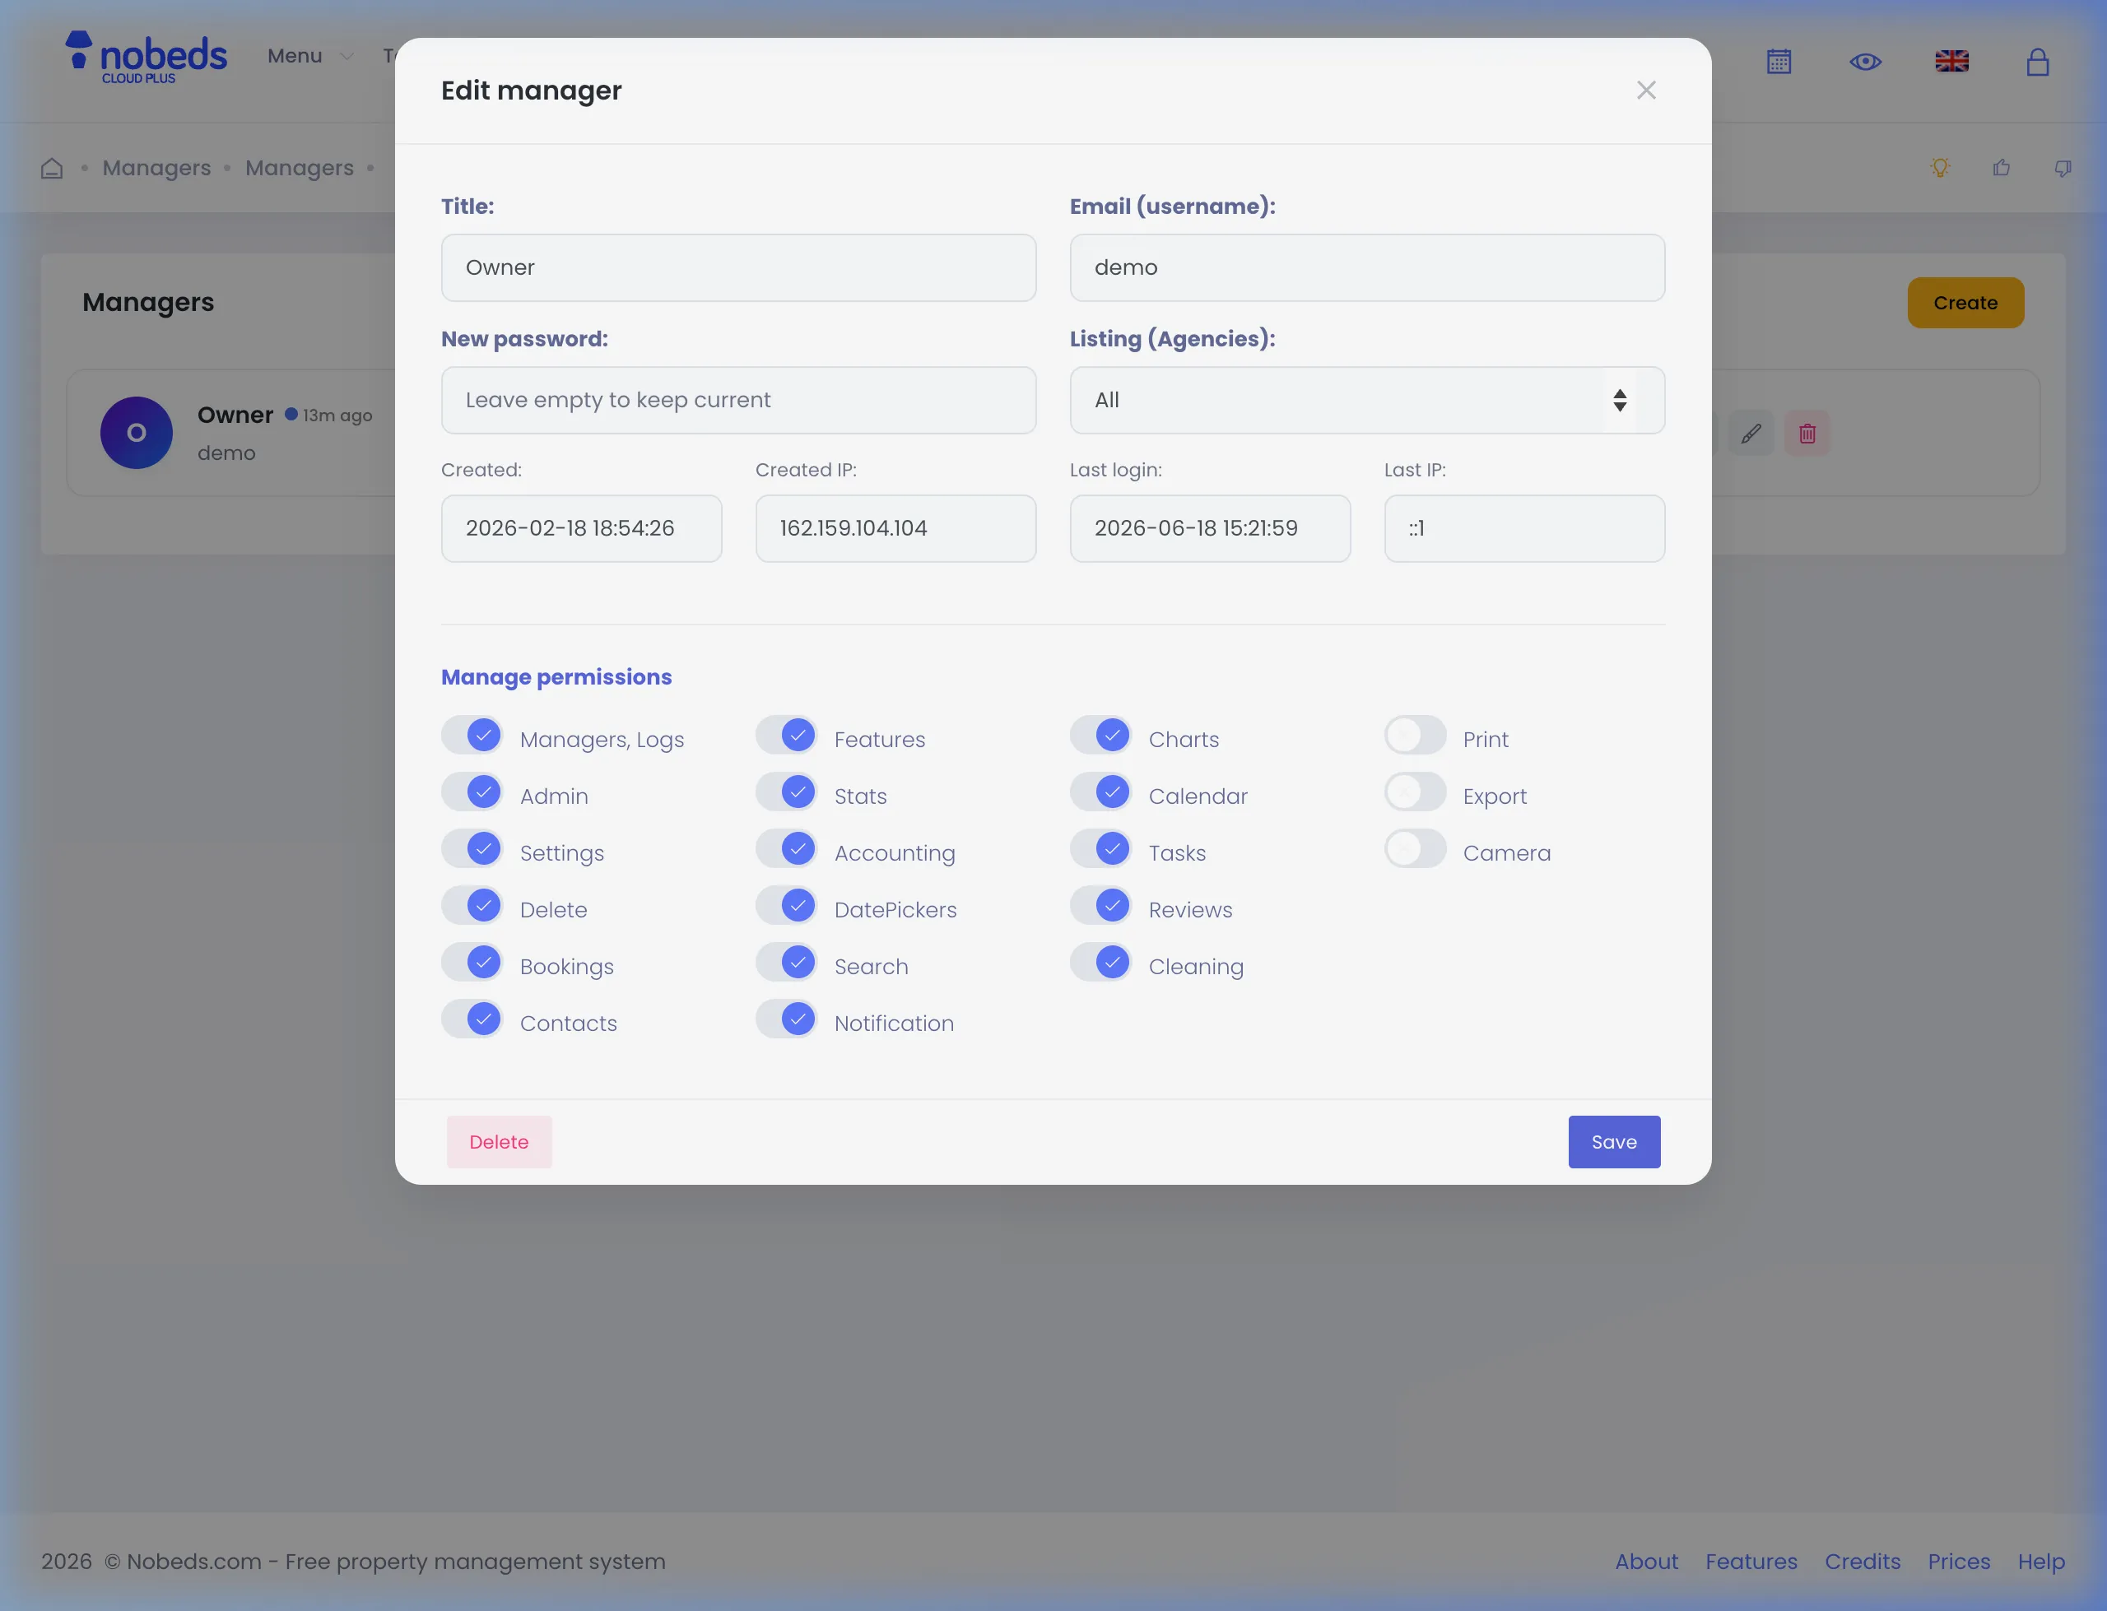Click the Save button

(x=1614, y=1142)
